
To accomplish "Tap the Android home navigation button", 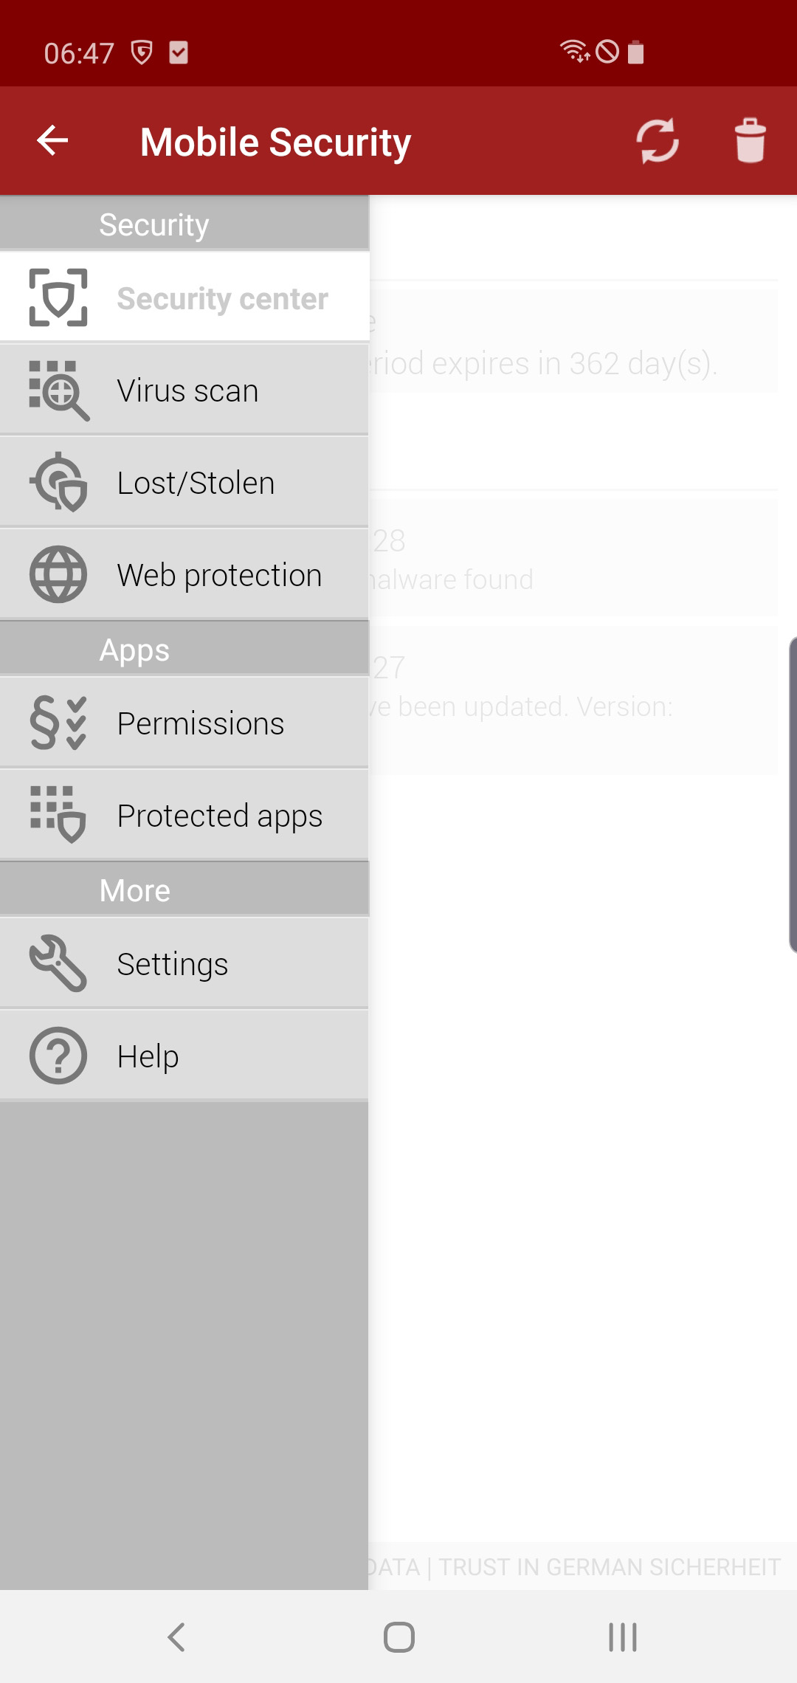I will click(398, 1636).
